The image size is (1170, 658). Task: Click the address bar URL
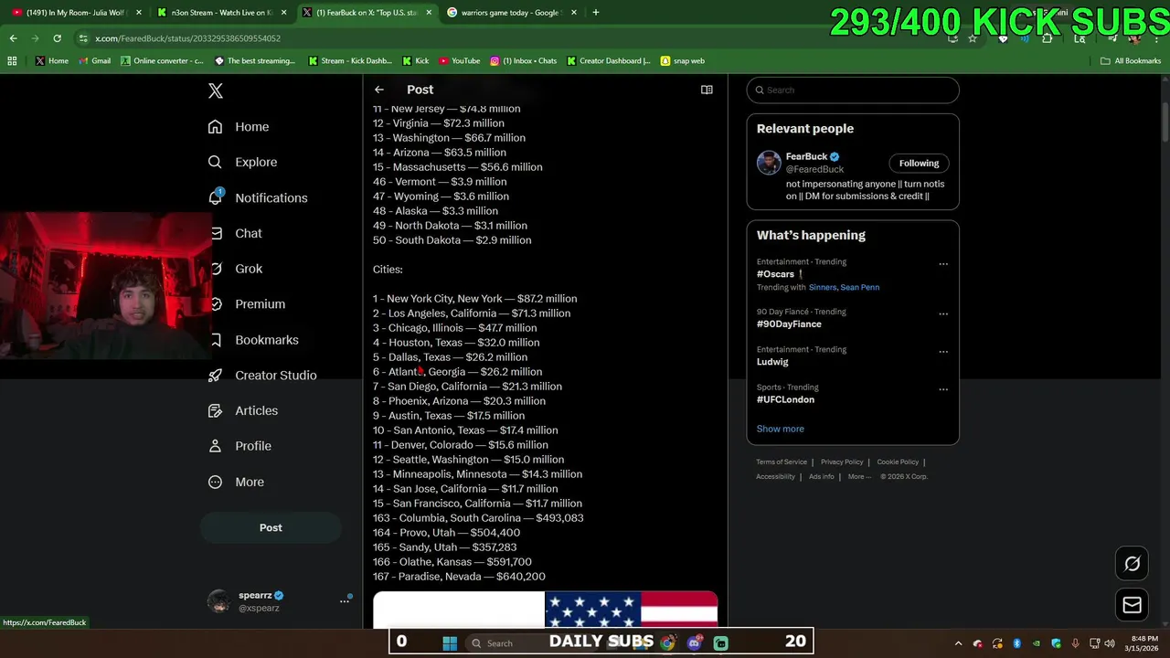tap(187, 38)
